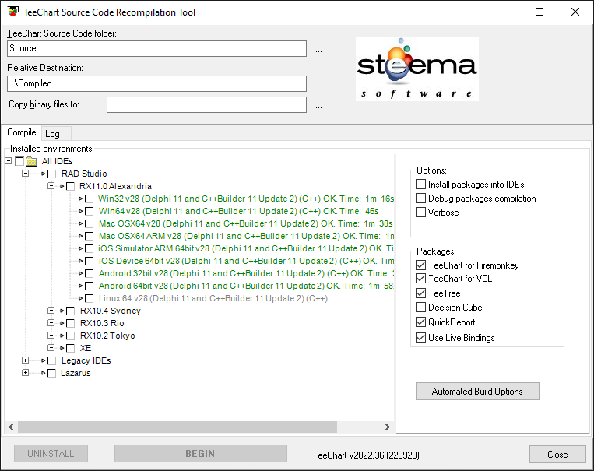The width and height of the screenshot is (594, 471).
Task: Uncheck TeeChart for VCL package
Action: click(420, 279)
